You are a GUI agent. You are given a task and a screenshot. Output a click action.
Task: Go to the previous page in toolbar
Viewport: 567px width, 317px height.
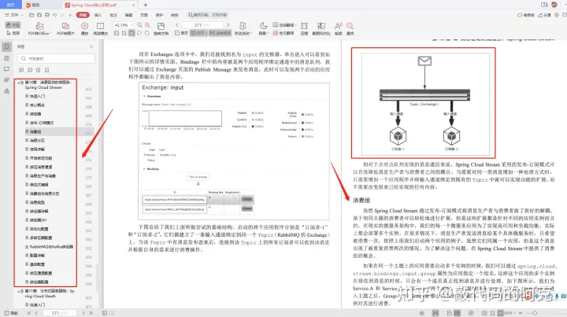tap(177, 25)
